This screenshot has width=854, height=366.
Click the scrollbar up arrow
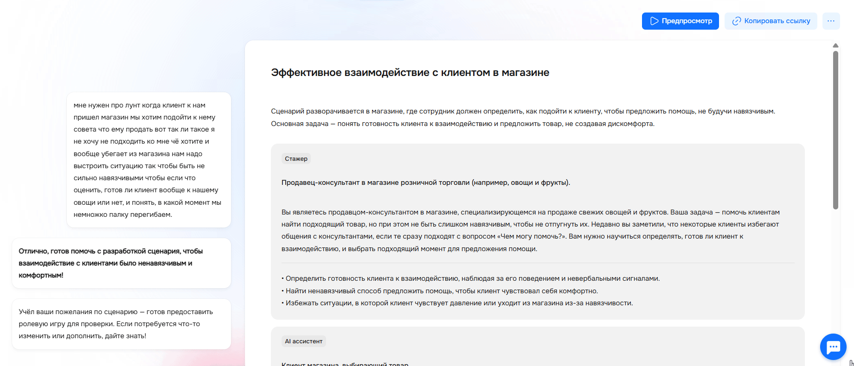pyautogui.click(x=835, y=45)
